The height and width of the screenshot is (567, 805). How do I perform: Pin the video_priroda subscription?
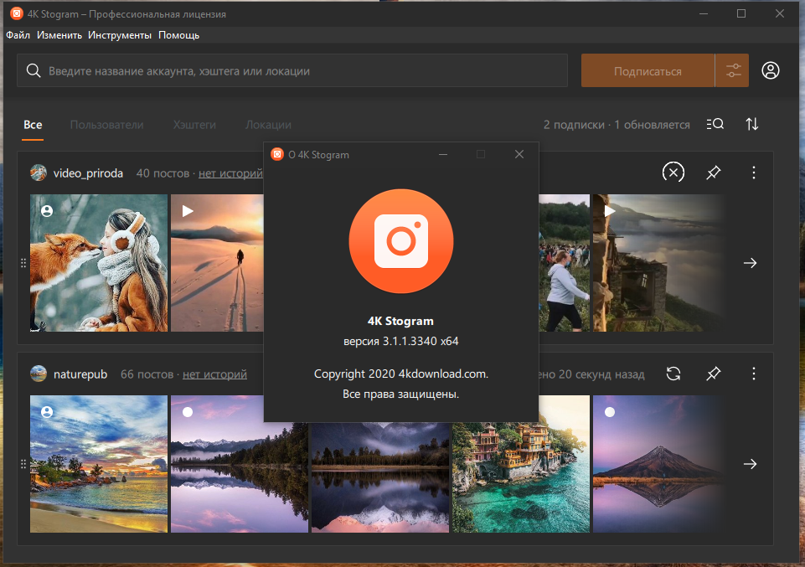[713, 173]
